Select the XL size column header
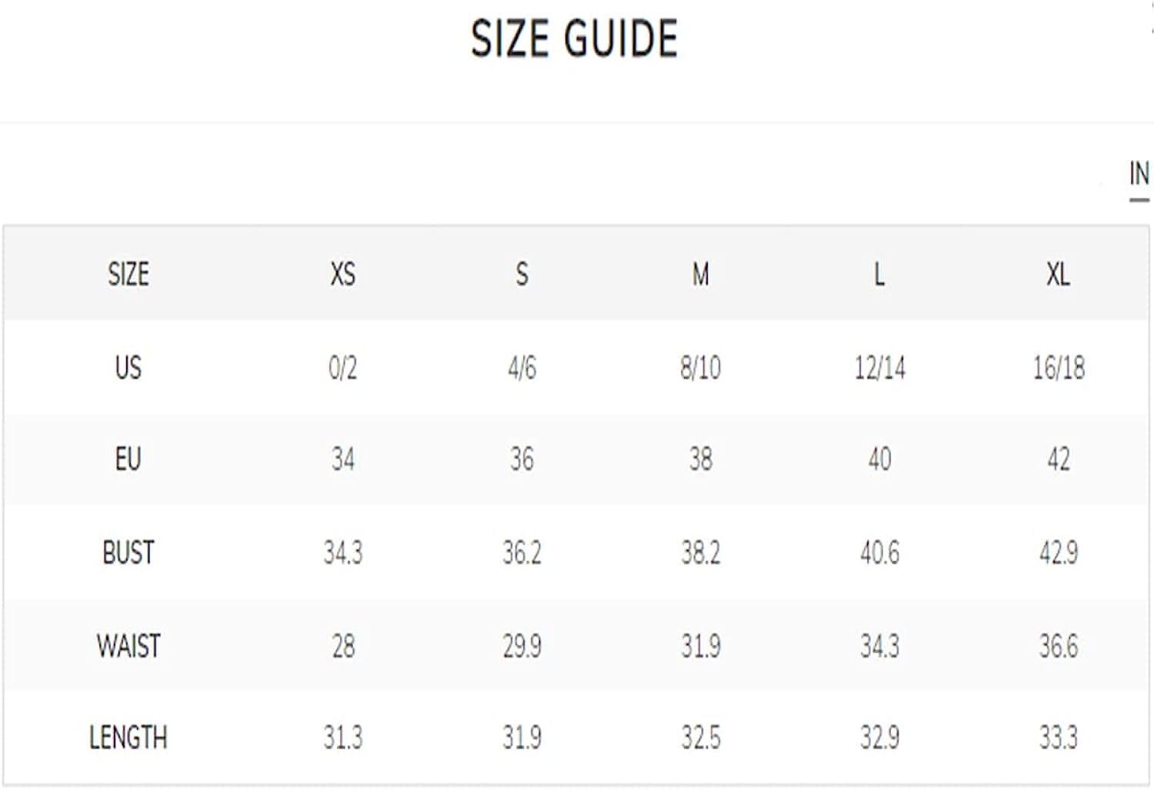The image size is (1154, 790). [1058, 274]
